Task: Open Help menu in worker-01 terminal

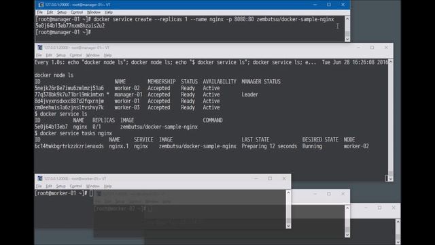Action: [x=107, y=186]
